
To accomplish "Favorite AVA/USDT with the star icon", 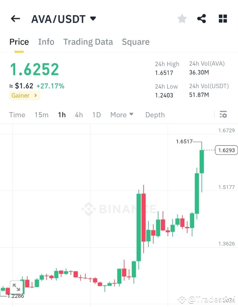I will (182, 19).
